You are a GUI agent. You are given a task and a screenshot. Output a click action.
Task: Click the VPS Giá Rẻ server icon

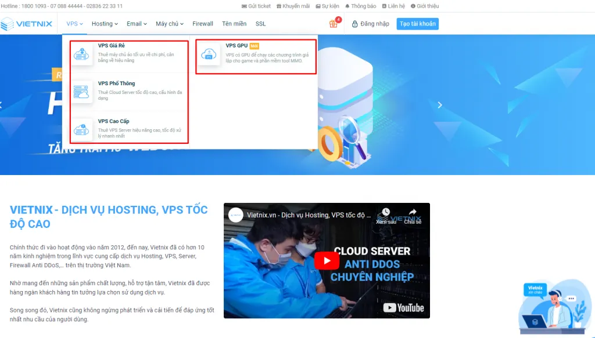(x=81, y=54)
